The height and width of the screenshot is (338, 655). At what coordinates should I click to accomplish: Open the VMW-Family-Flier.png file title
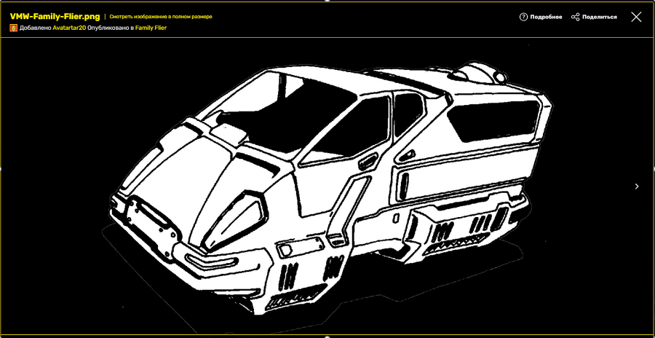[55, 16]
